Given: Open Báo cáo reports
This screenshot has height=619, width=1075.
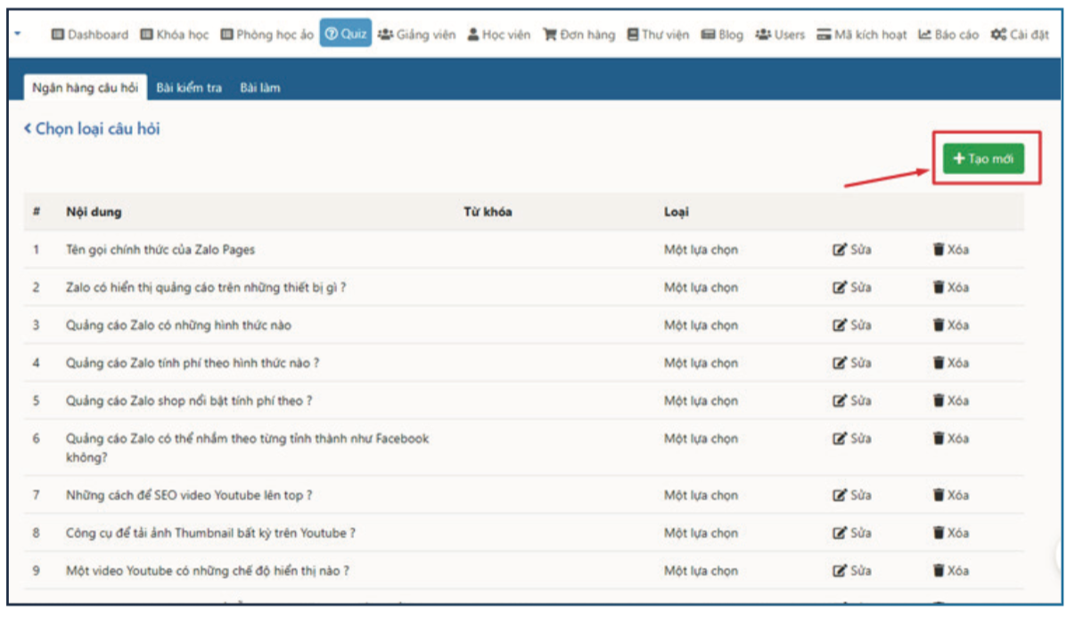Looking at the screenshot, I should coord(948,35).
